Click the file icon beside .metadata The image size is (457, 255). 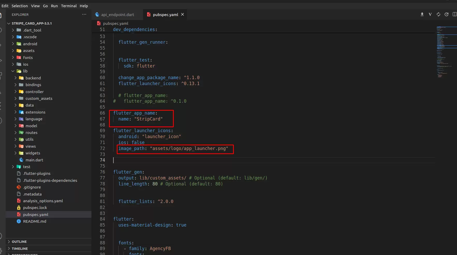(x=19, y=194)
